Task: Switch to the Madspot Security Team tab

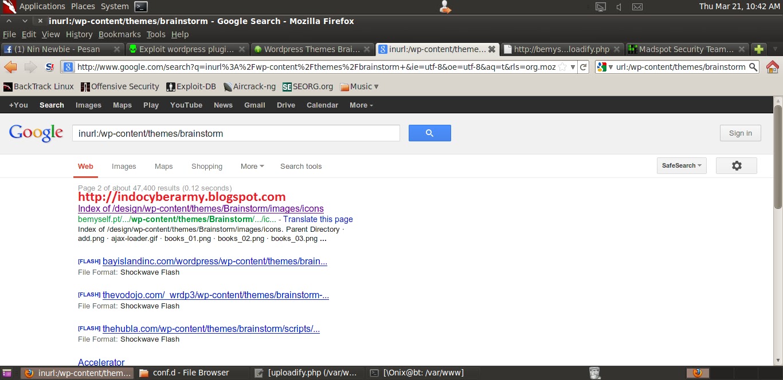Action: click(x=686, y=49)
